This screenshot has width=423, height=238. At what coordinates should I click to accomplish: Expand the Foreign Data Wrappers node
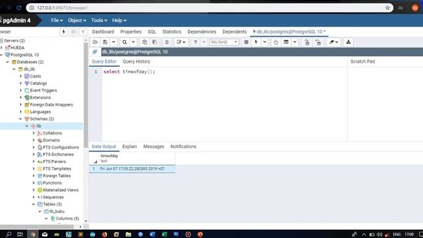(20, 104)
